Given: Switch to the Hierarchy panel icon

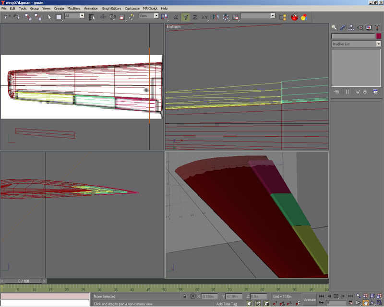Looking at the screenshot, I should tap(352, 27).
